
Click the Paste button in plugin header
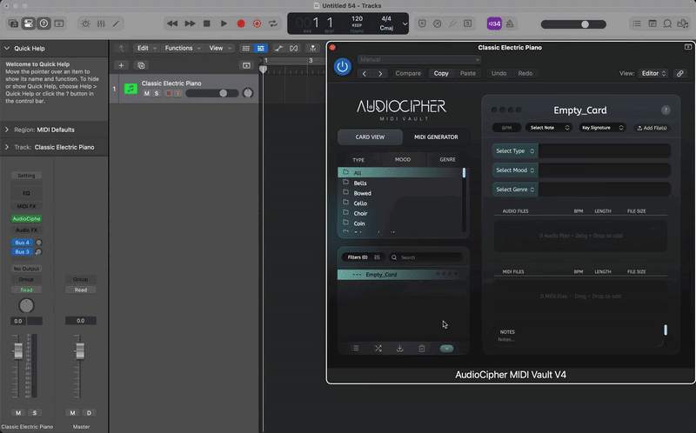pos(468,73)
